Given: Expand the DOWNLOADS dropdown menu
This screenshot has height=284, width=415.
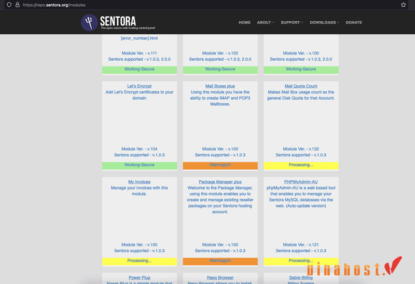Looking at the screenshot, I should [325, 22].
